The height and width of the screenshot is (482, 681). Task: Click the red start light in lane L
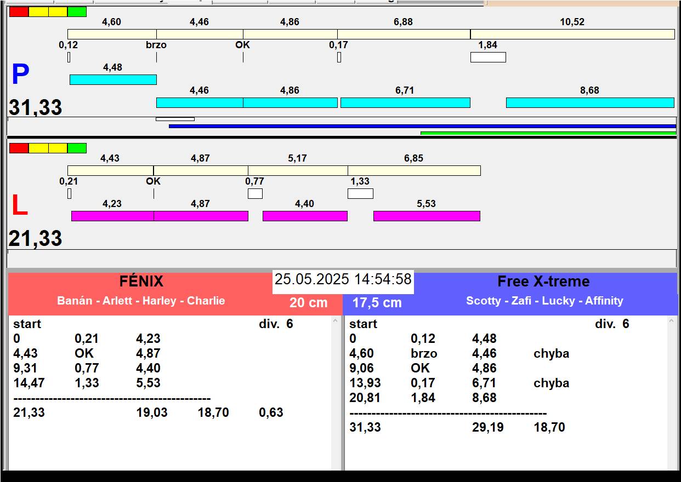point(19,148)
